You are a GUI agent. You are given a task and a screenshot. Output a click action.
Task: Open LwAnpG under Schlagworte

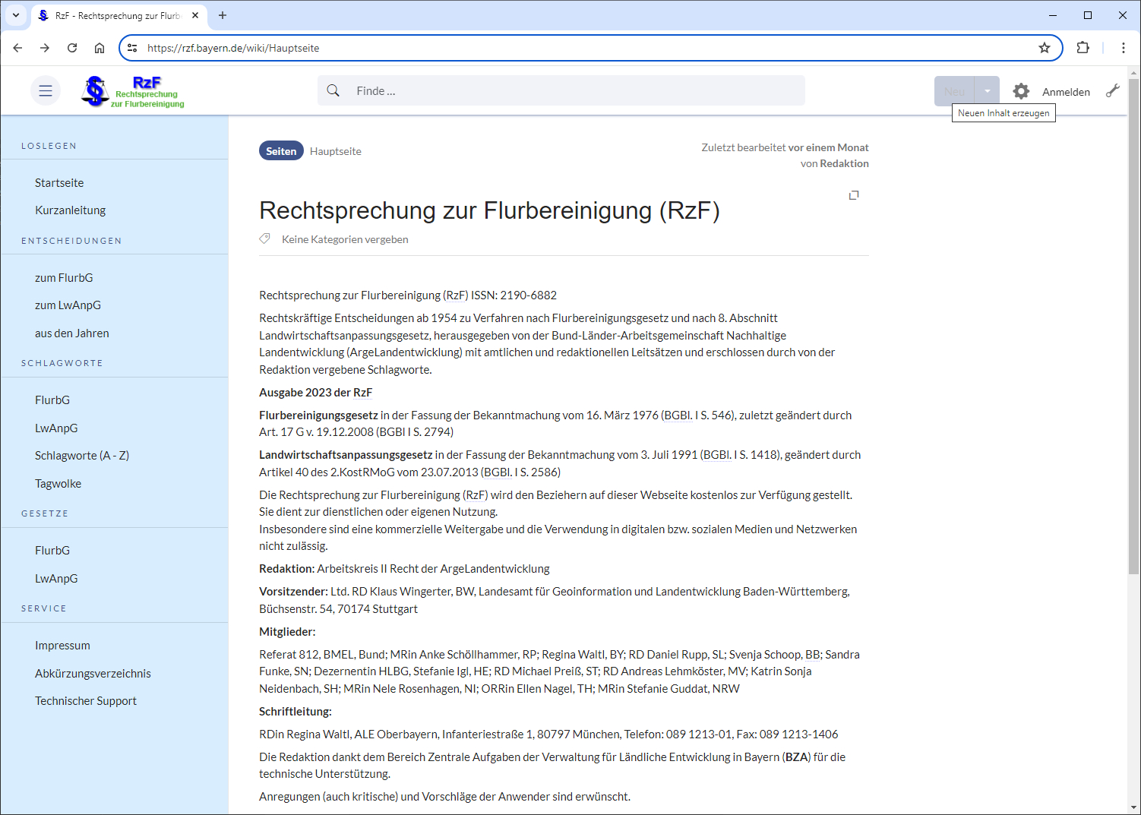[56, 428]
